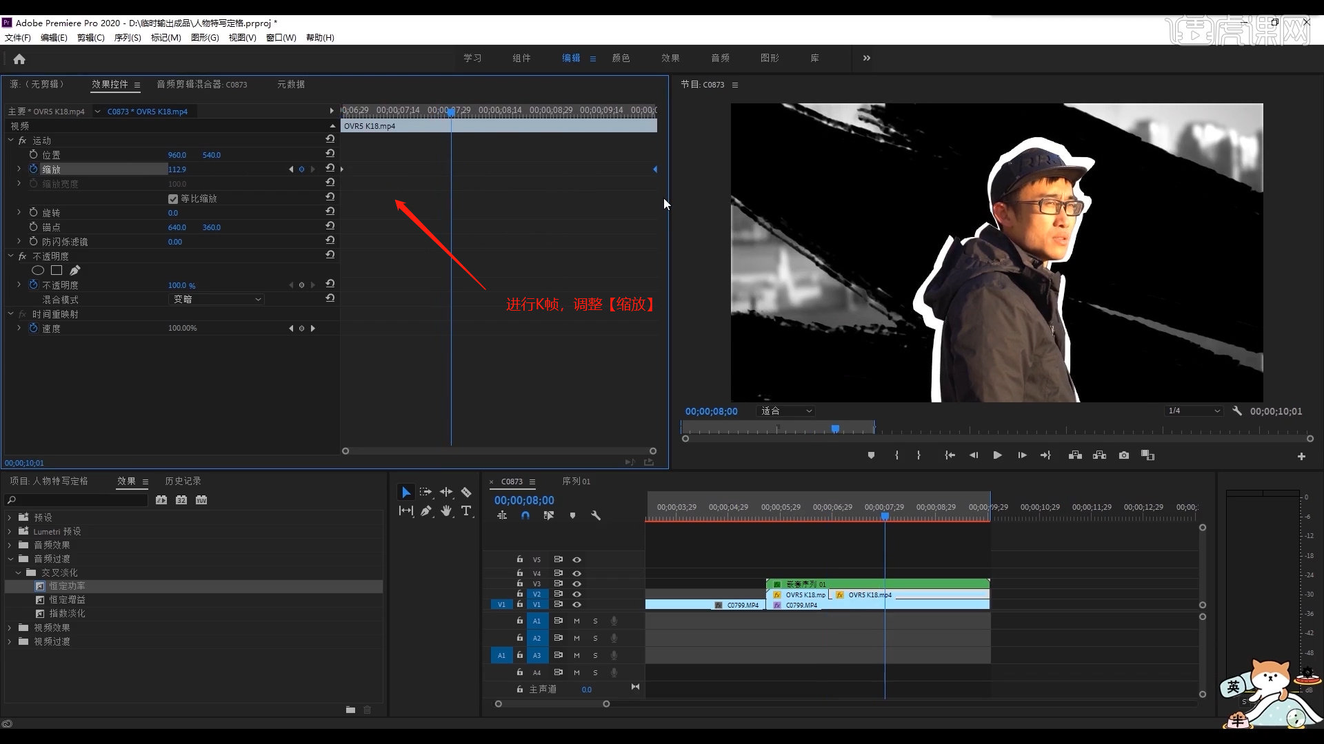Select Exponential Fade transition
The height and width of the screenshot is (744, 1324).
(67, 613)
